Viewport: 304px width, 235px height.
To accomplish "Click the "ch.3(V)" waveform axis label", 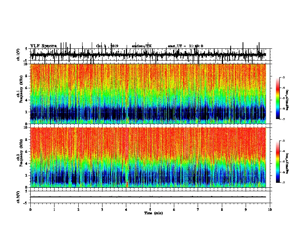I will (x=18, y=197).
